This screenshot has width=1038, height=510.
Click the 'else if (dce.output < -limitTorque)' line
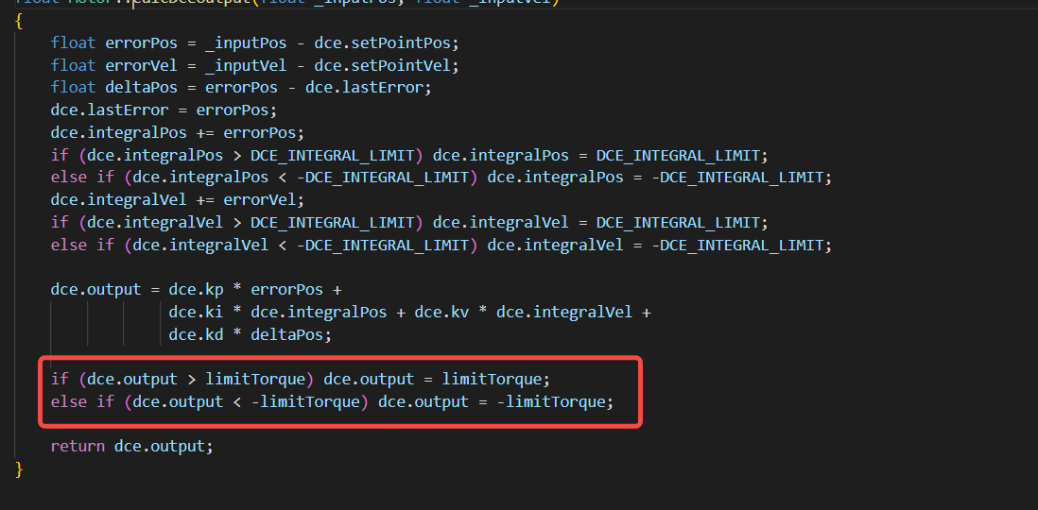[x=333, y=401]
